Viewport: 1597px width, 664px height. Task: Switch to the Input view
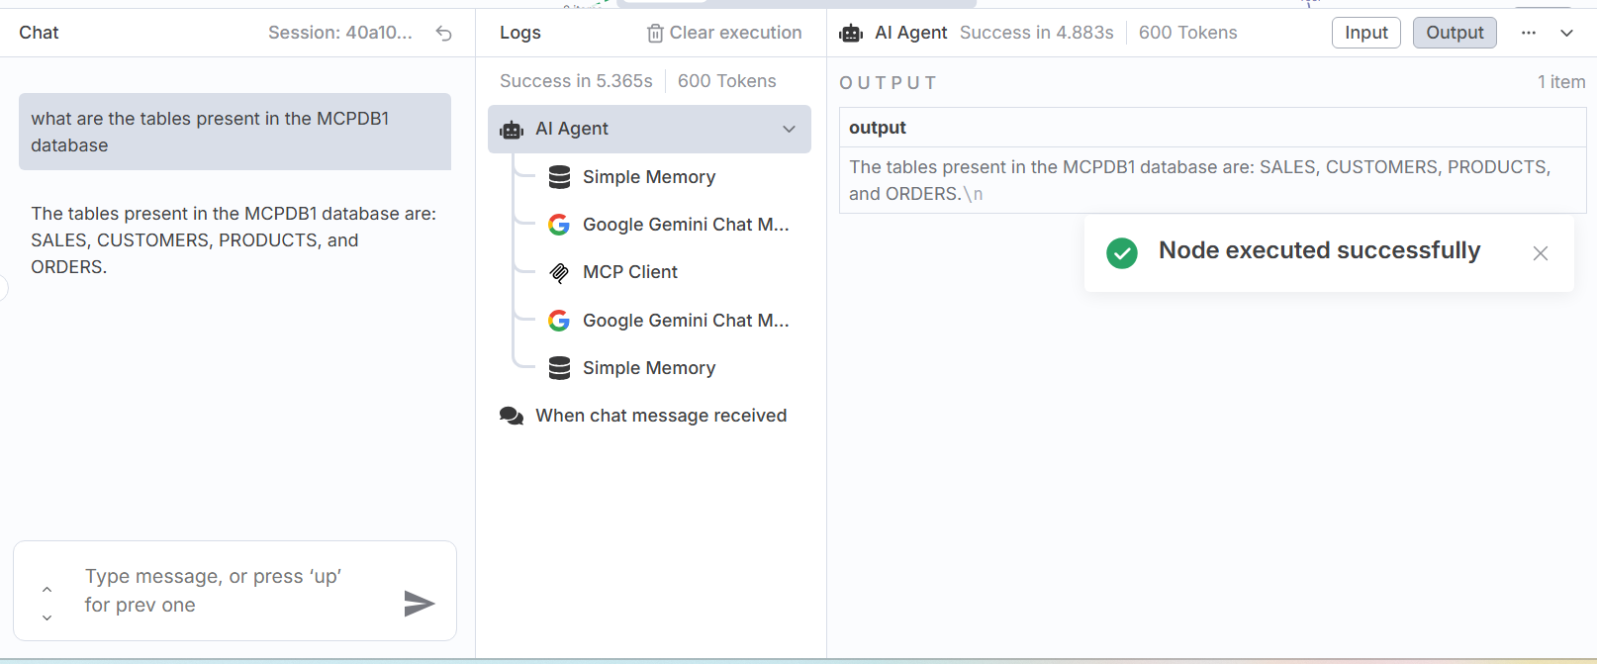pyautogui.click(x=1365, y=33)
